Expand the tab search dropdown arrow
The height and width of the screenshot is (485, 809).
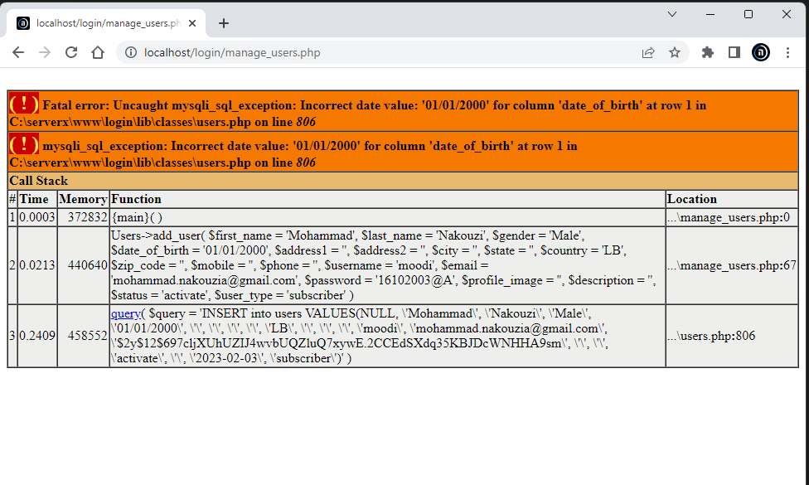[x=671, y=14]
